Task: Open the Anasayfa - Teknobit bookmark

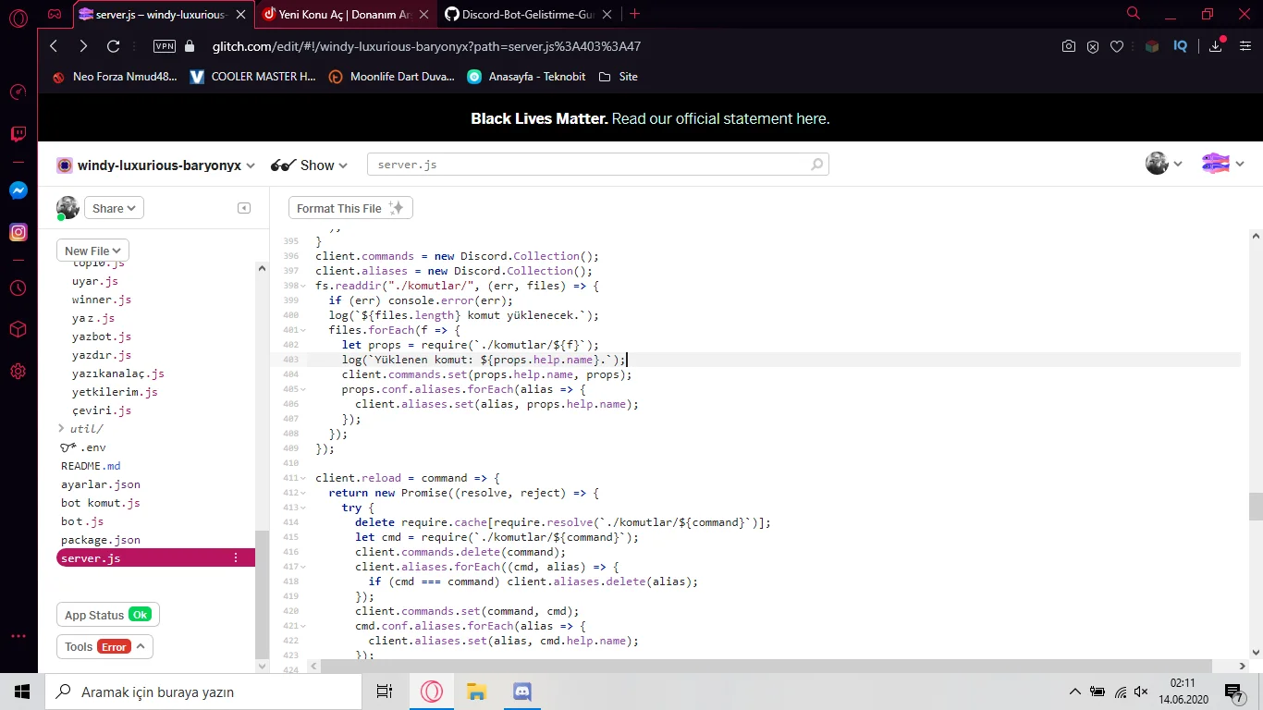Action: 526,77
